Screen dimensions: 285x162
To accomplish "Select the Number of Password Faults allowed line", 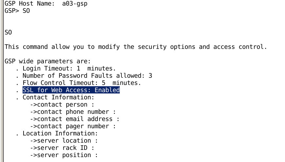I will pos(87,76).
